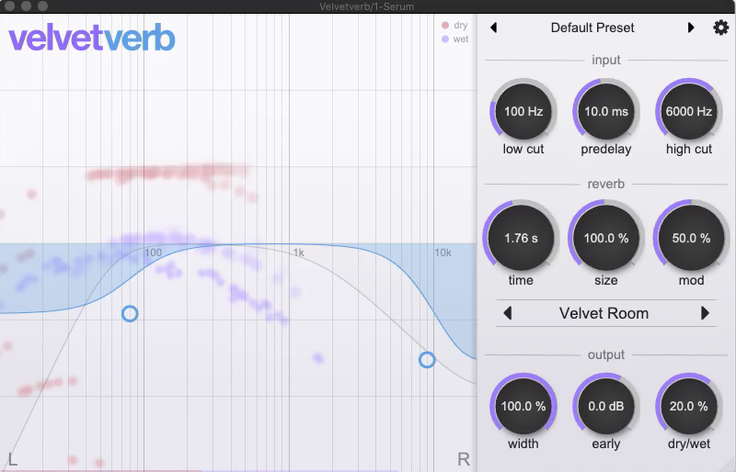
Task: Click the 'mod' knob label
Action: (692, 280)
